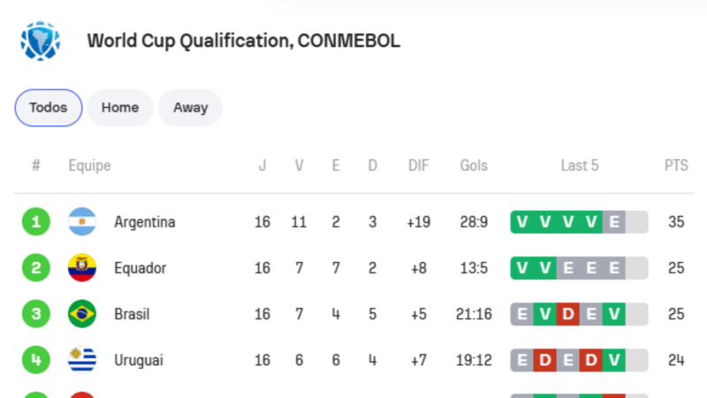This screenshot has width=707, height=398.
Task: Click Argentina's last-five draw (E) indicator
Action: pyautogui.click(x=613, y=222)
